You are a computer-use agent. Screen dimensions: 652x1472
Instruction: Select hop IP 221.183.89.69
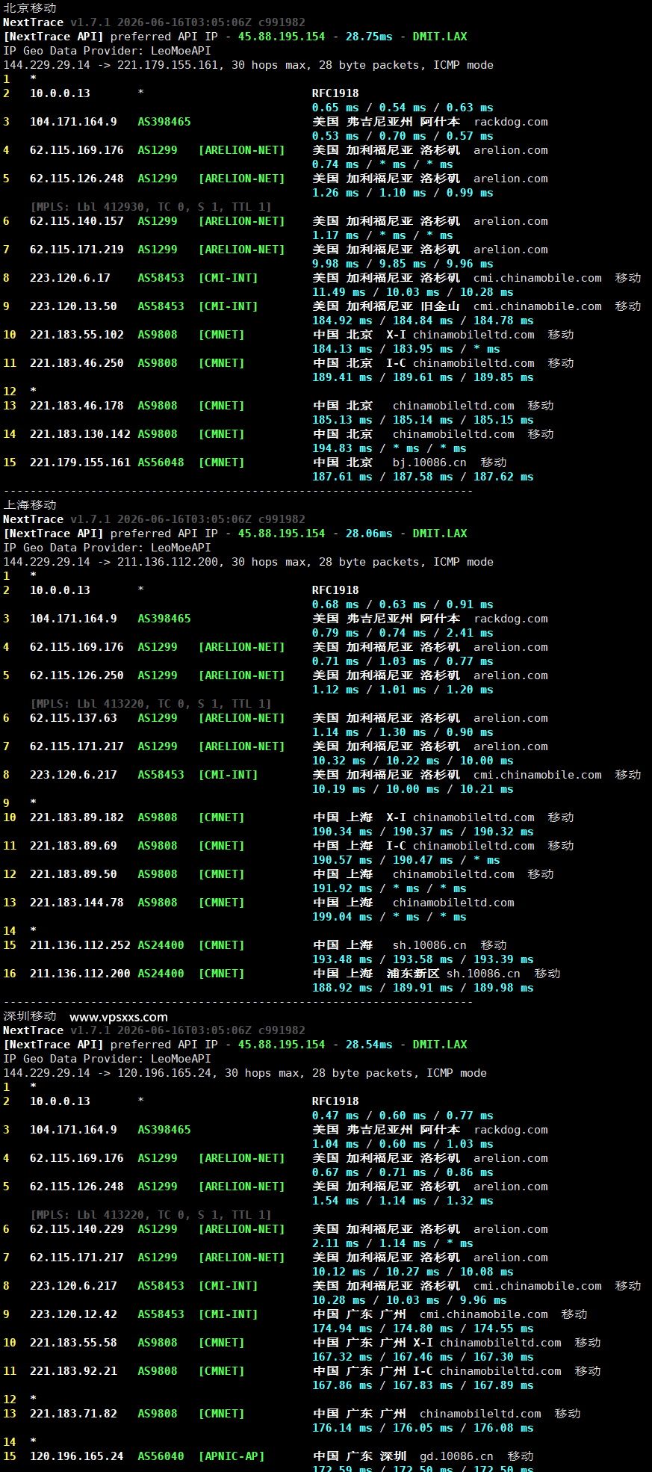pos(73,846)
